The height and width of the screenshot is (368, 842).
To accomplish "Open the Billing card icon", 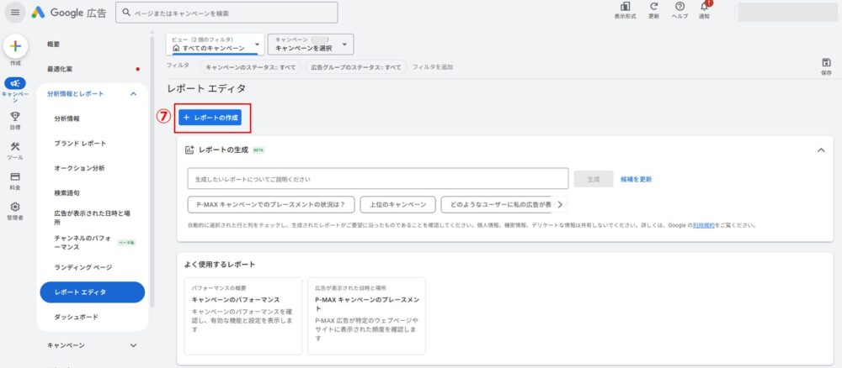I will tap(15, 177).
